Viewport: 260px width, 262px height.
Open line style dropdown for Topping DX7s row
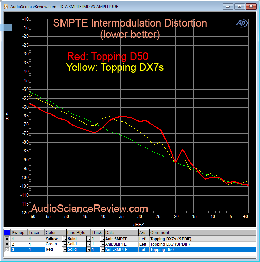tap(89, 239)
